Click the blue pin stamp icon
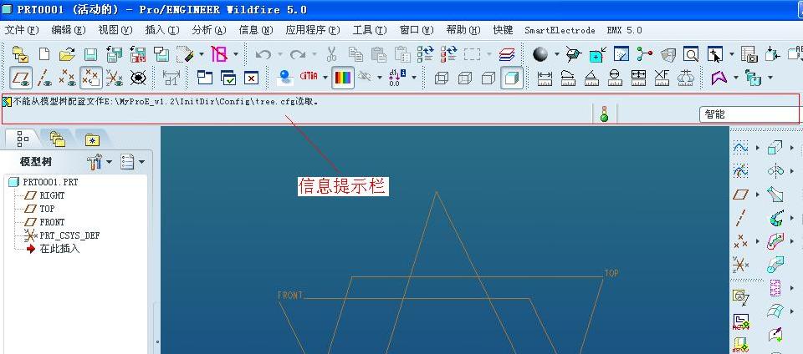The height and width of the screenshot is (354, 803). click(x=284, y=78)
